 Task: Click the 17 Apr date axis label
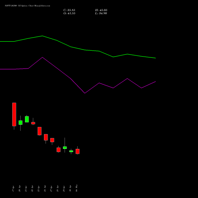[13, 189]
